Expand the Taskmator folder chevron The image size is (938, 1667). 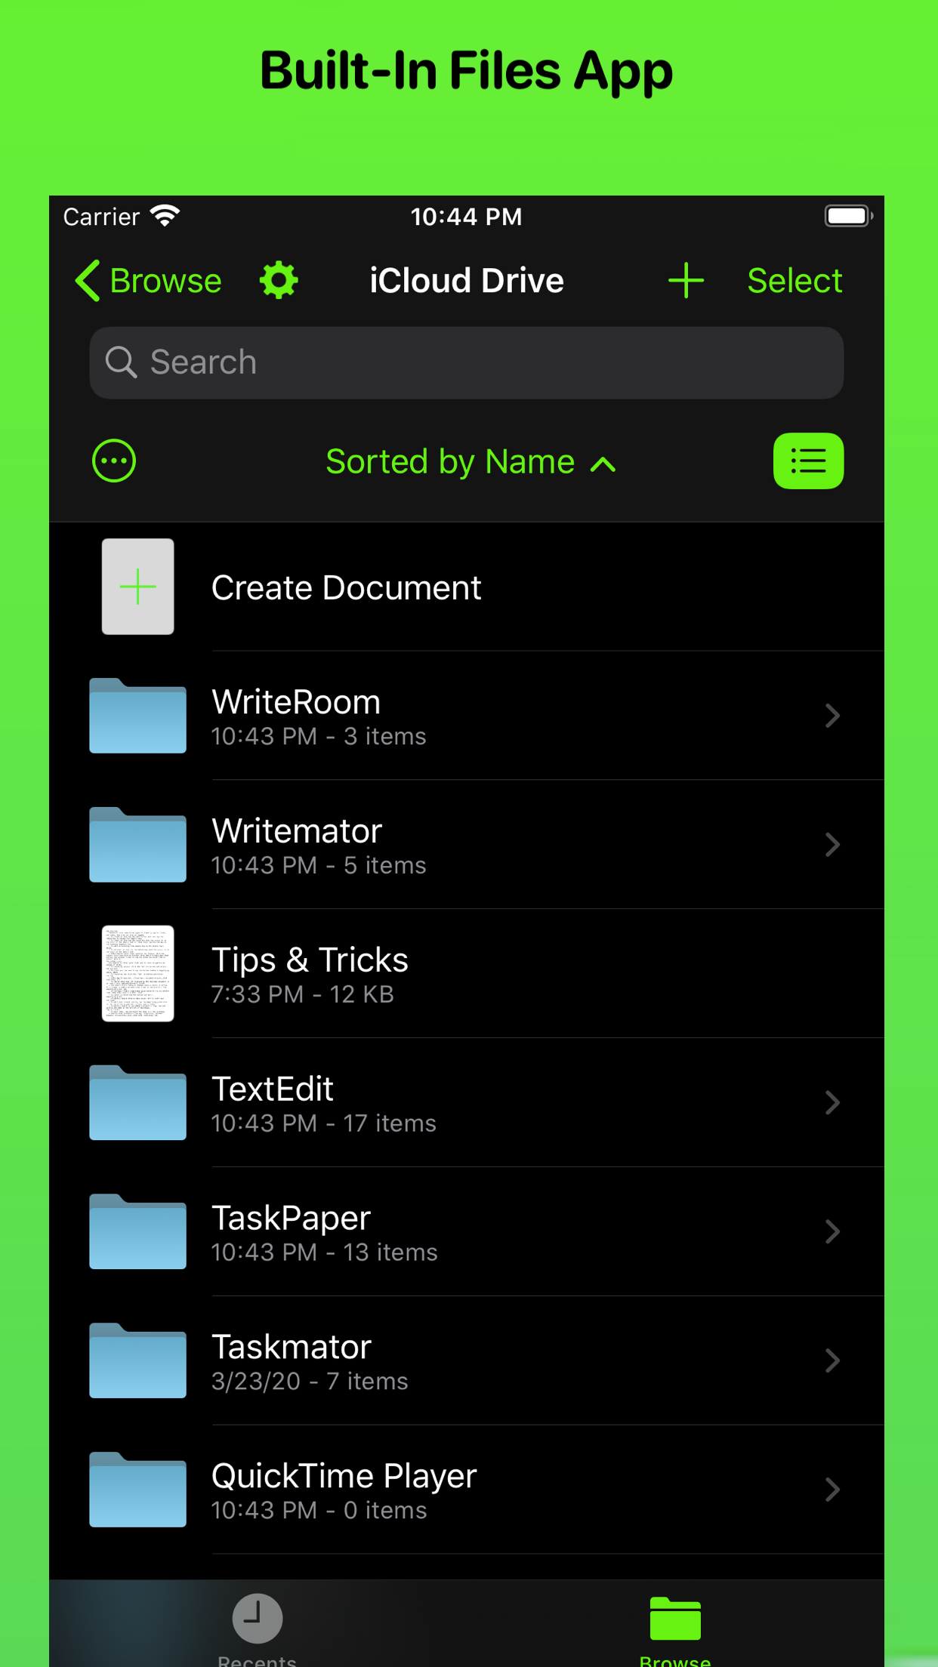[832, 1360]
